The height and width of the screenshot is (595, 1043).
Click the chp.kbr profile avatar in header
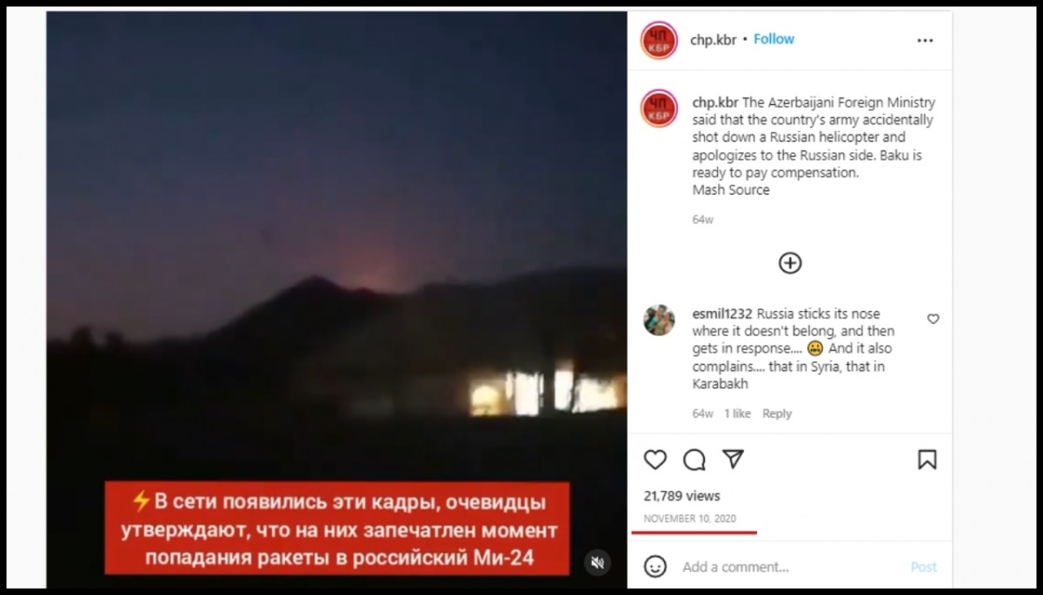click(659, 40)
